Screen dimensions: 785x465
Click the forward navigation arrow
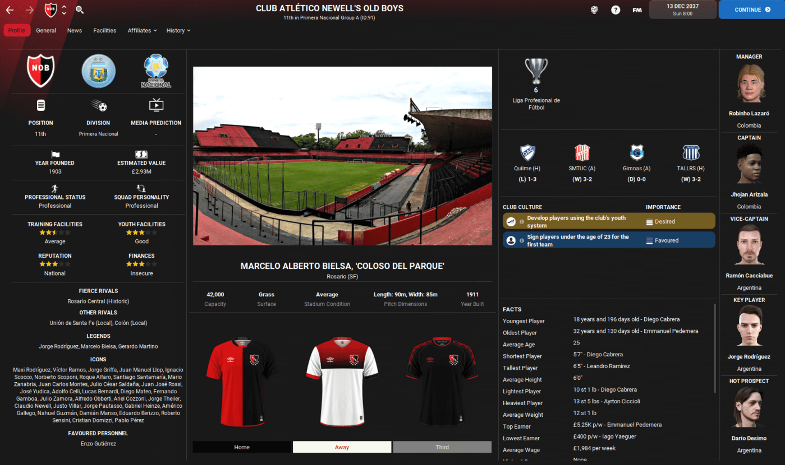click(30, 10)
